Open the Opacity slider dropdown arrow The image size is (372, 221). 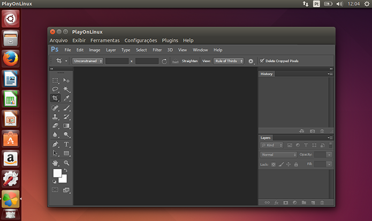[329, 155]
